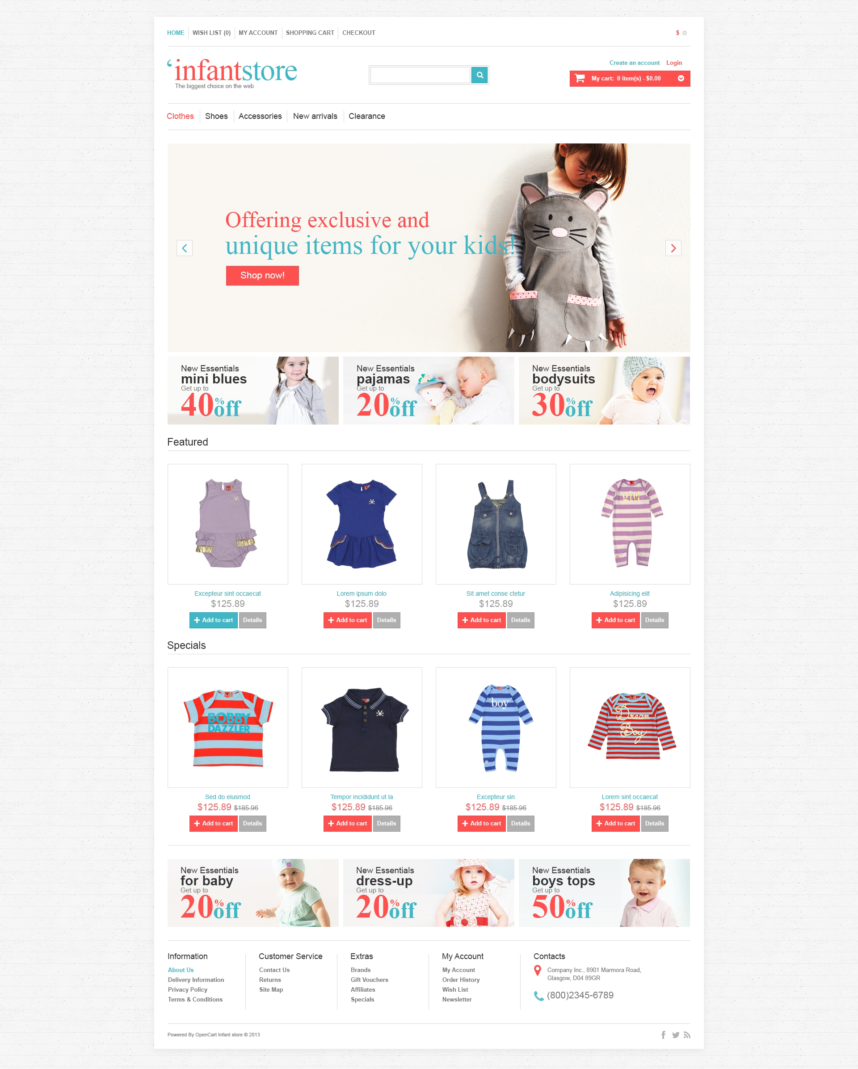
Task: Click the right carousel navigation arrow
Action: 673,248
